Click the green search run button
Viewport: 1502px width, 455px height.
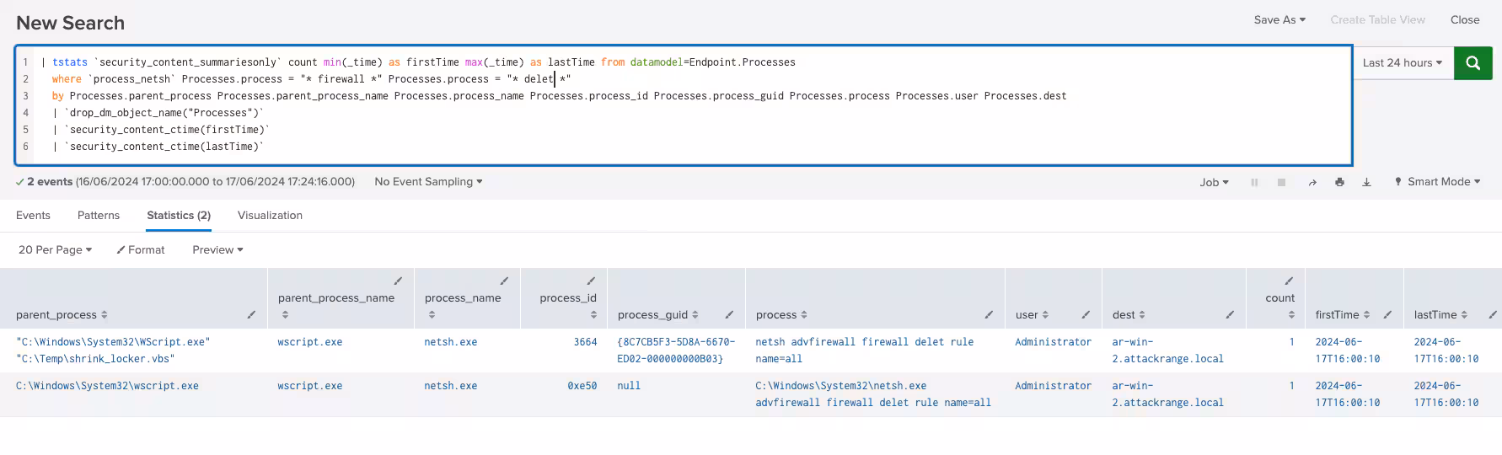1472,63
